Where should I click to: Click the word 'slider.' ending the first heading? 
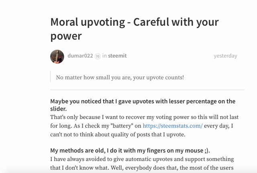[x=60, y=109]
